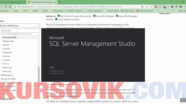Click the Filter by title field
186x104 pixels.
tap(20, 31)
